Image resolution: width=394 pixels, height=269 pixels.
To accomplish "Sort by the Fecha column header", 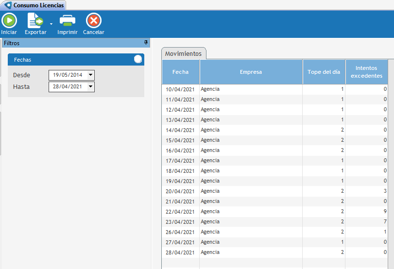I will [180, 72].
